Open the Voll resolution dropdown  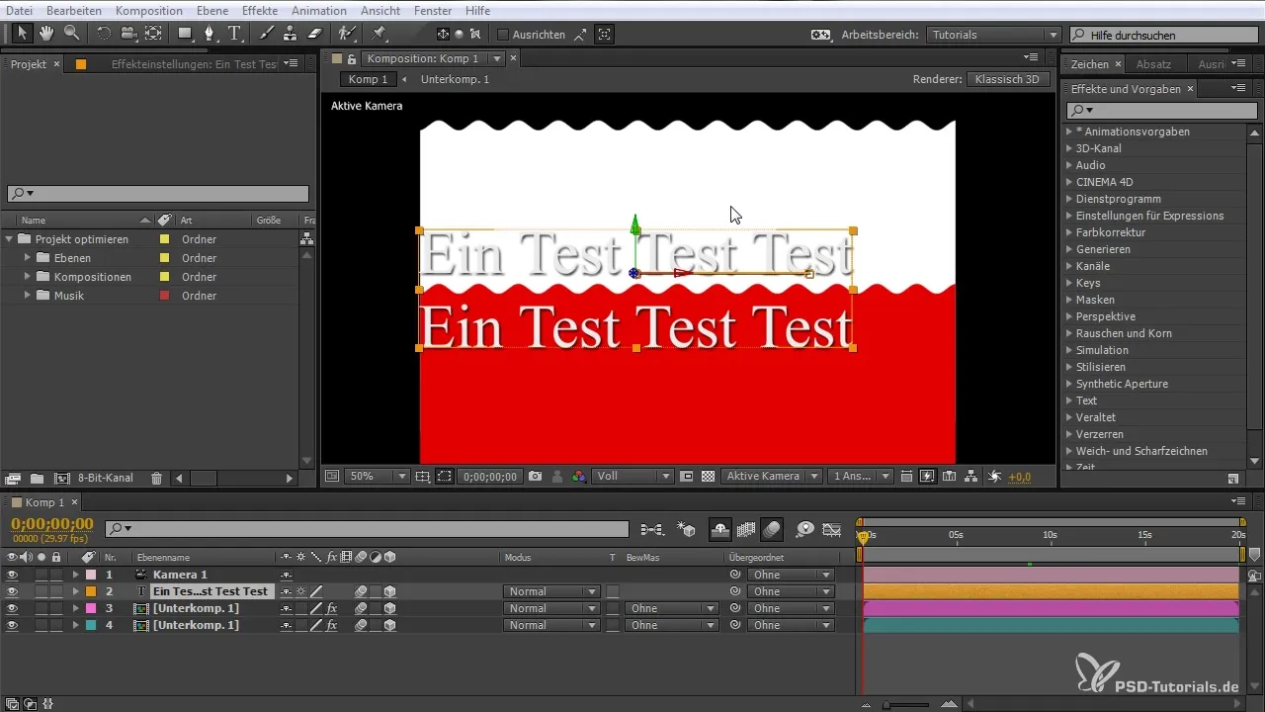(x=632, y=476)
